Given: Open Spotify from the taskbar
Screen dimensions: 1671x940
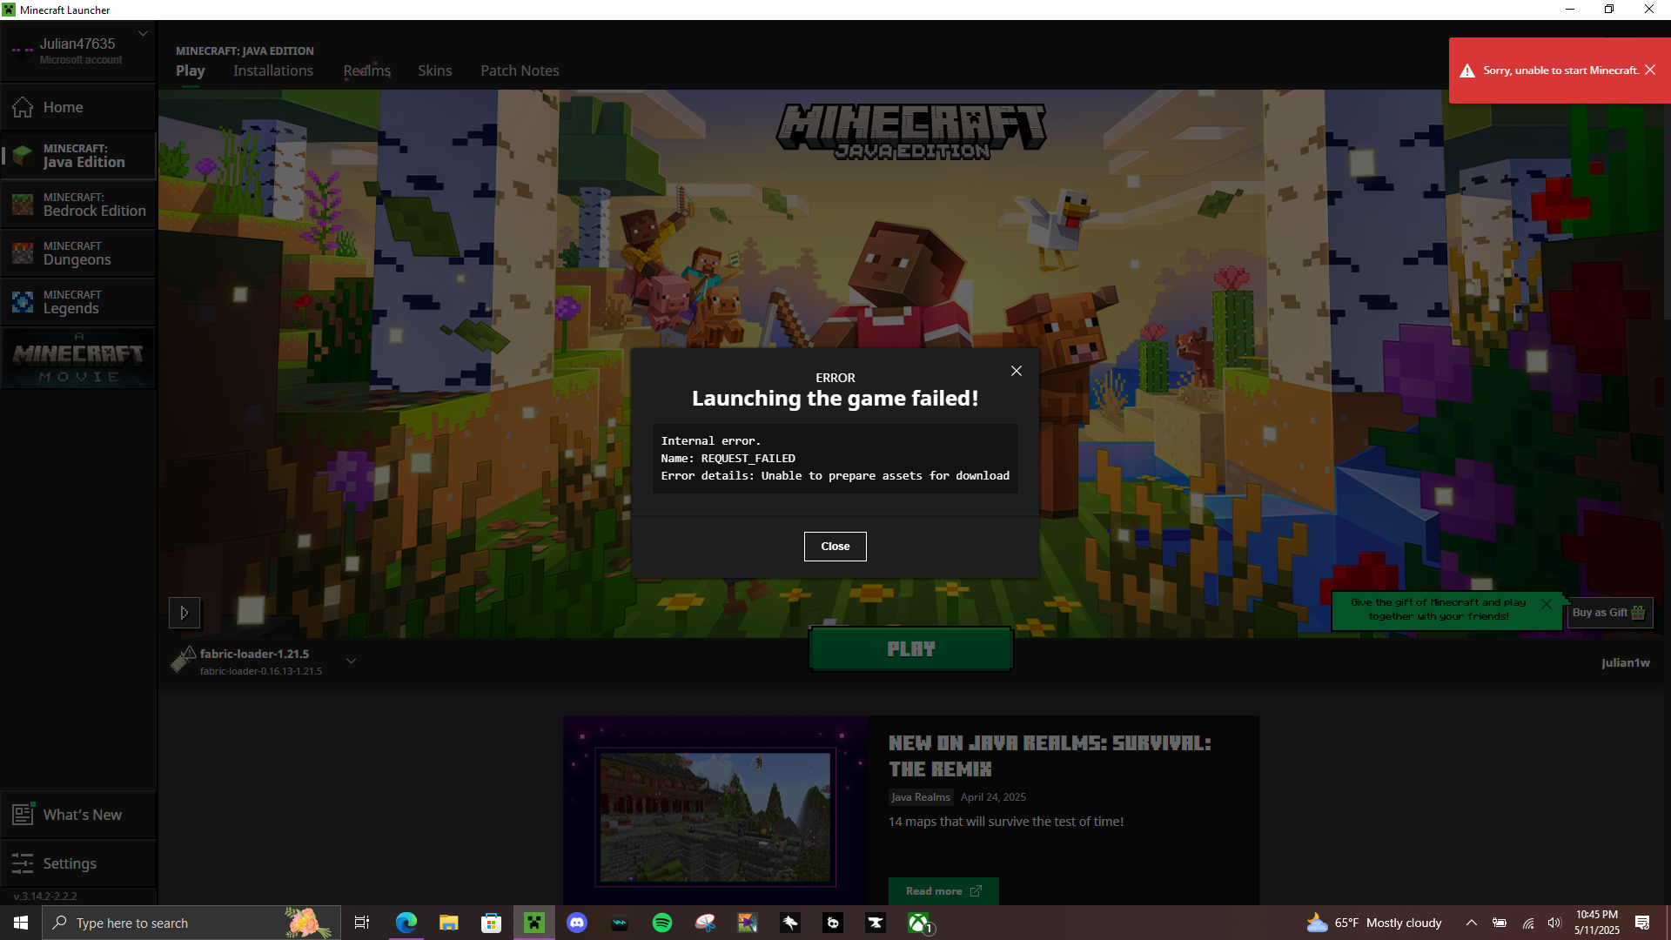Looking at the screenshot, I should click(x=662, y=923).
